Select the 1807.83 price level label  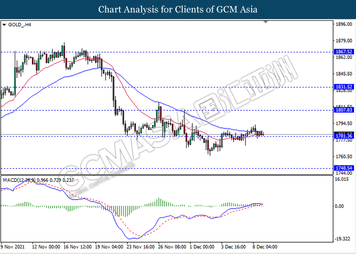(344, 110)
